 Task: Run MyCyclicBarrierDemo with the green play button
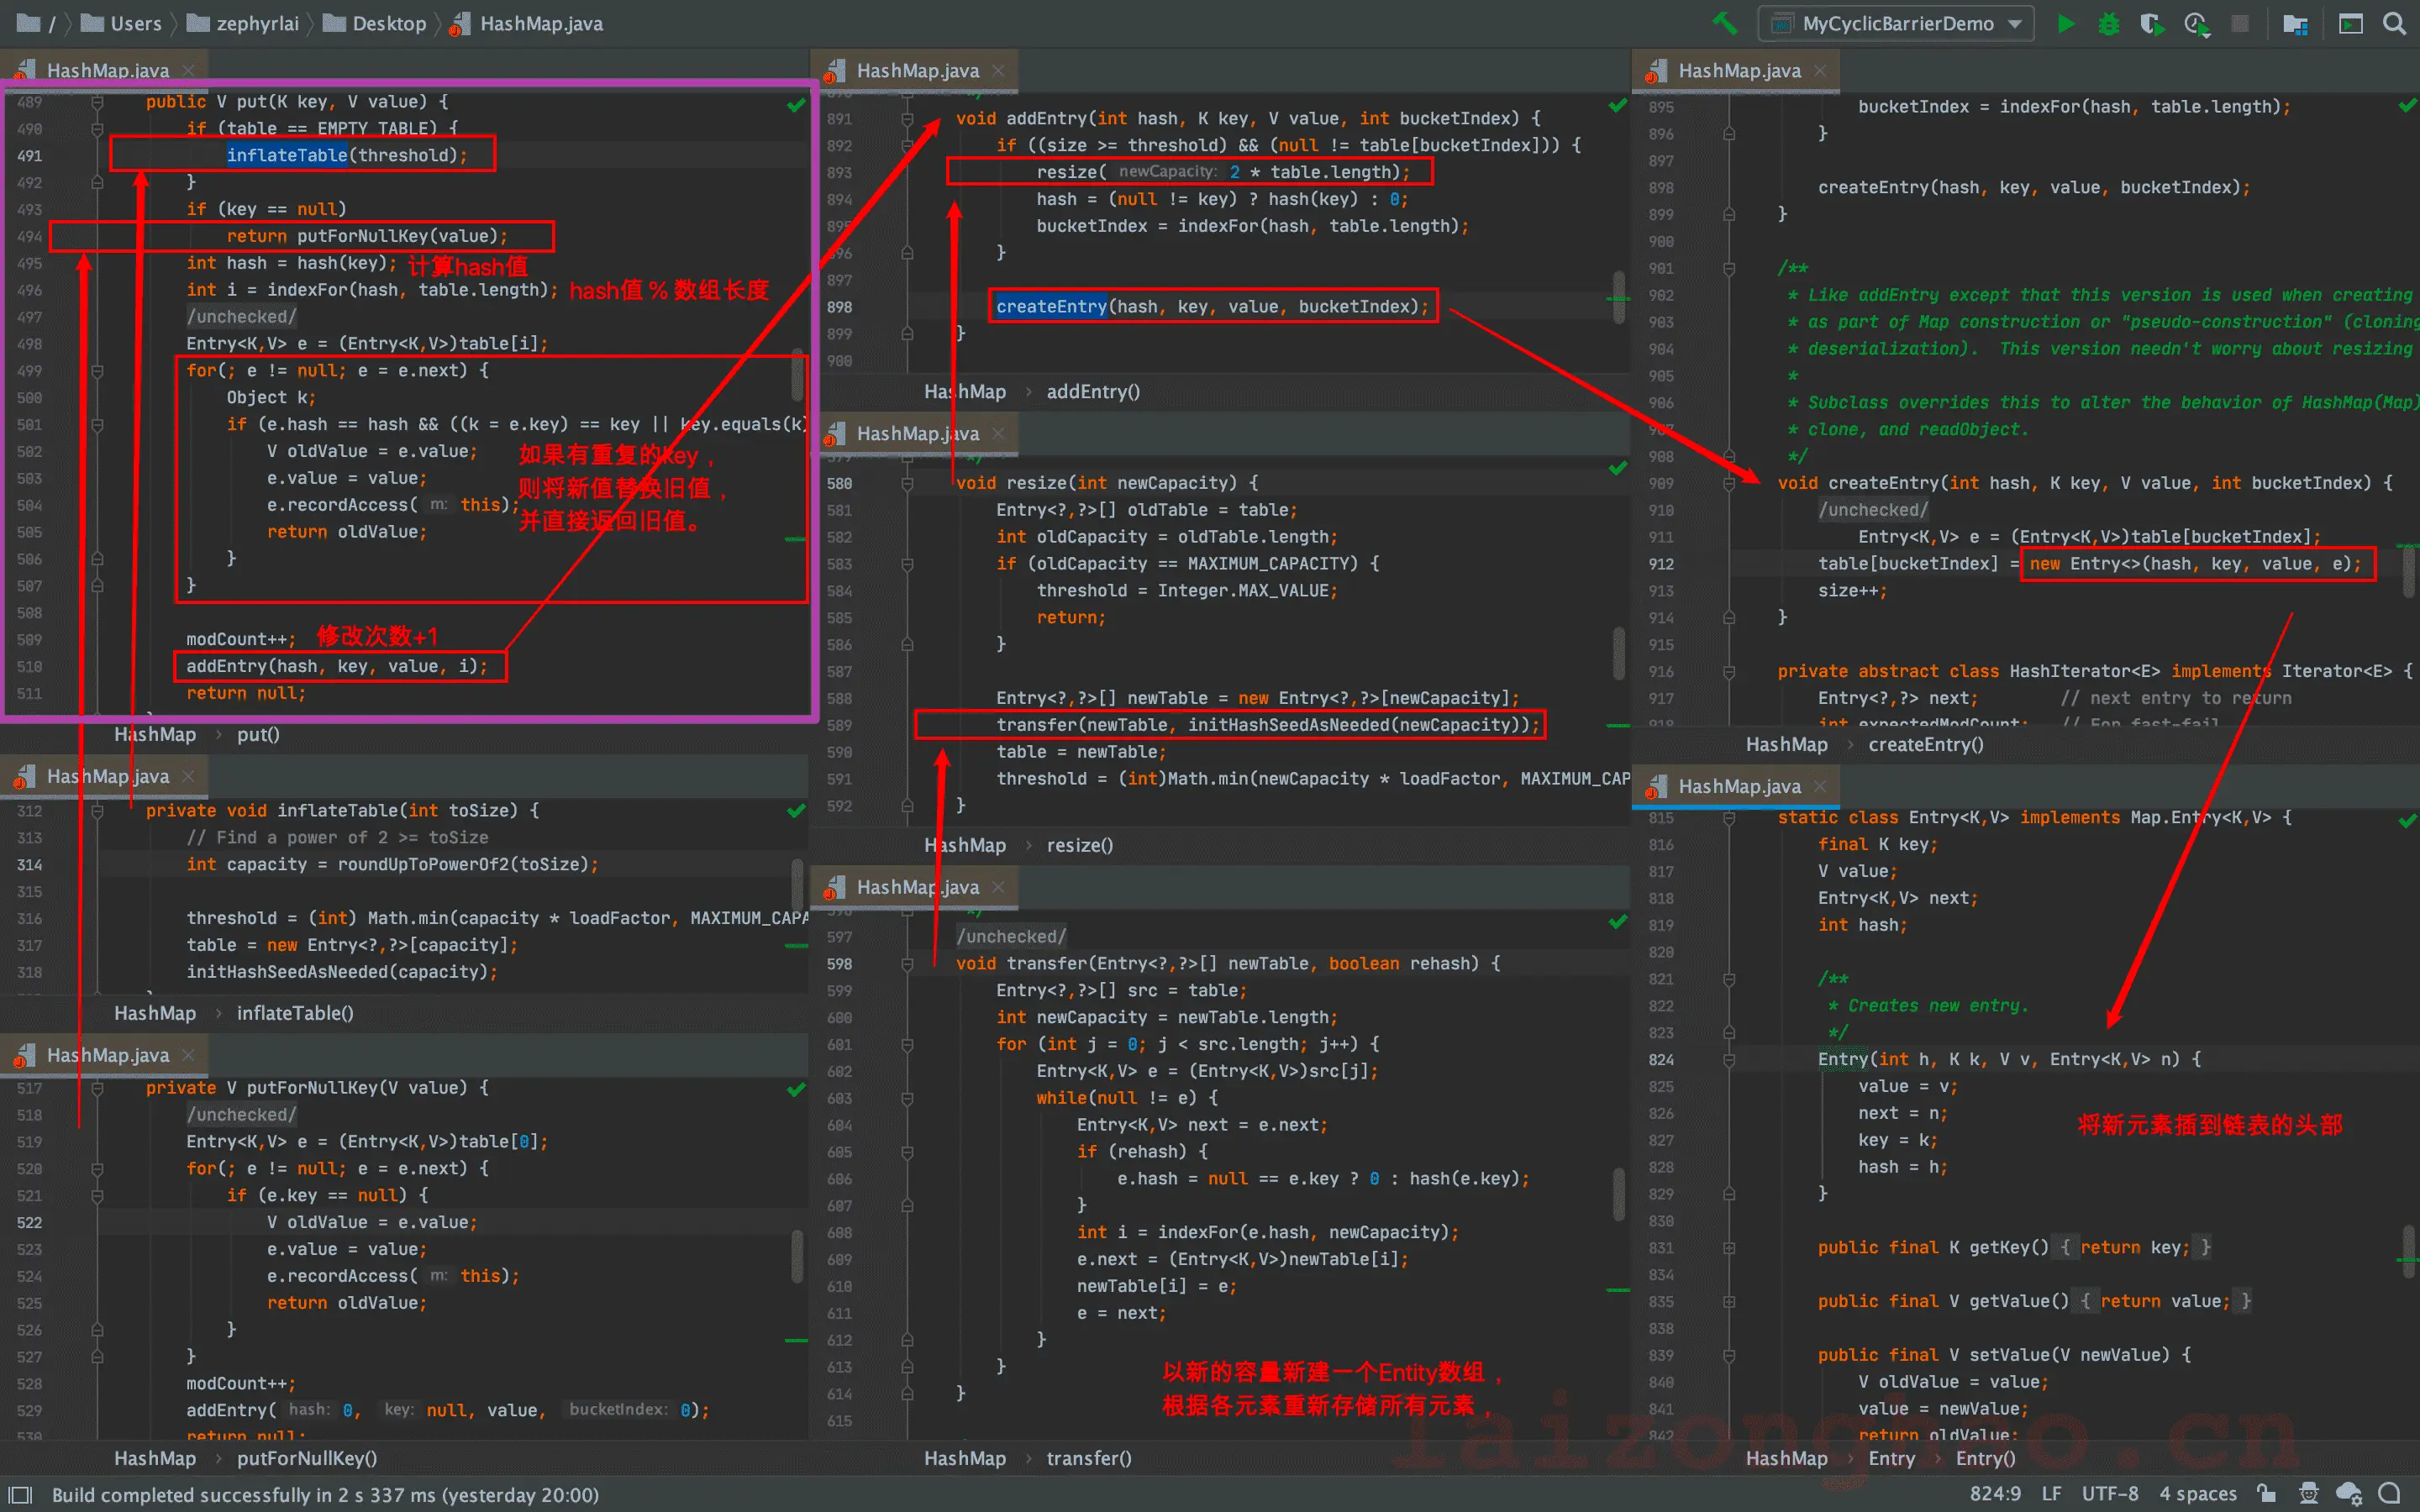click(2066, 23)
